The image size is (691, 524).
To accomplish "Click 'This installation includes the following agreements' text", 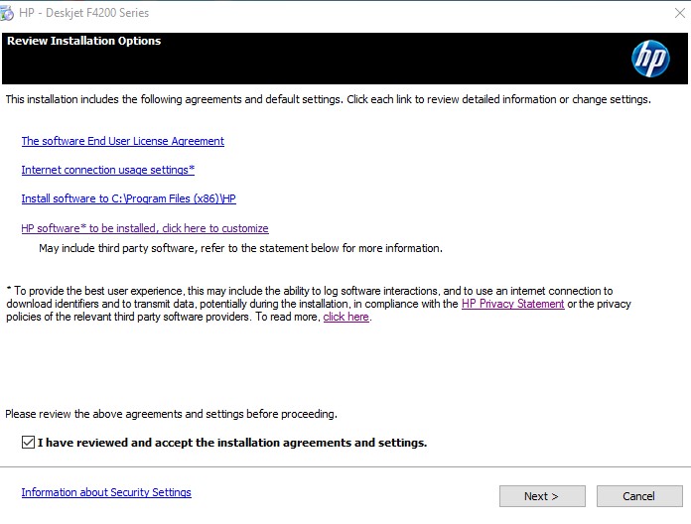I will click(x=329, y=99).
